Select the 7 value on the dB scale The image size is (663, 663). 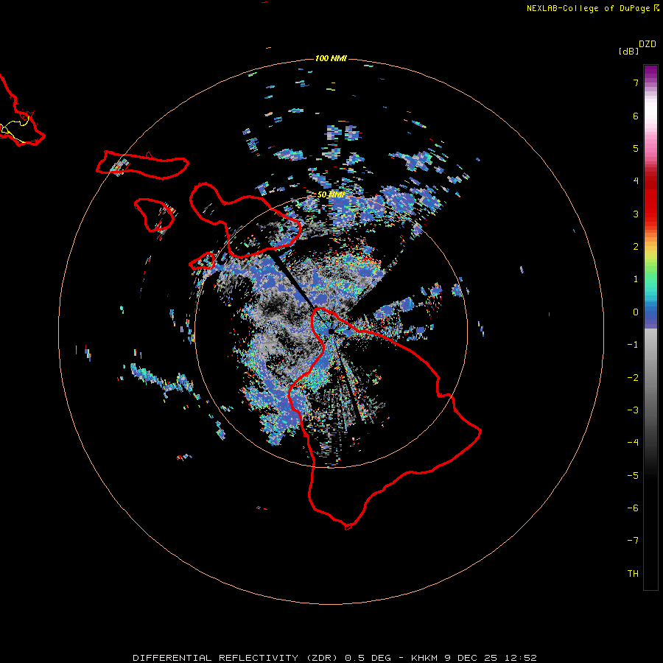(x=636, y=83)
